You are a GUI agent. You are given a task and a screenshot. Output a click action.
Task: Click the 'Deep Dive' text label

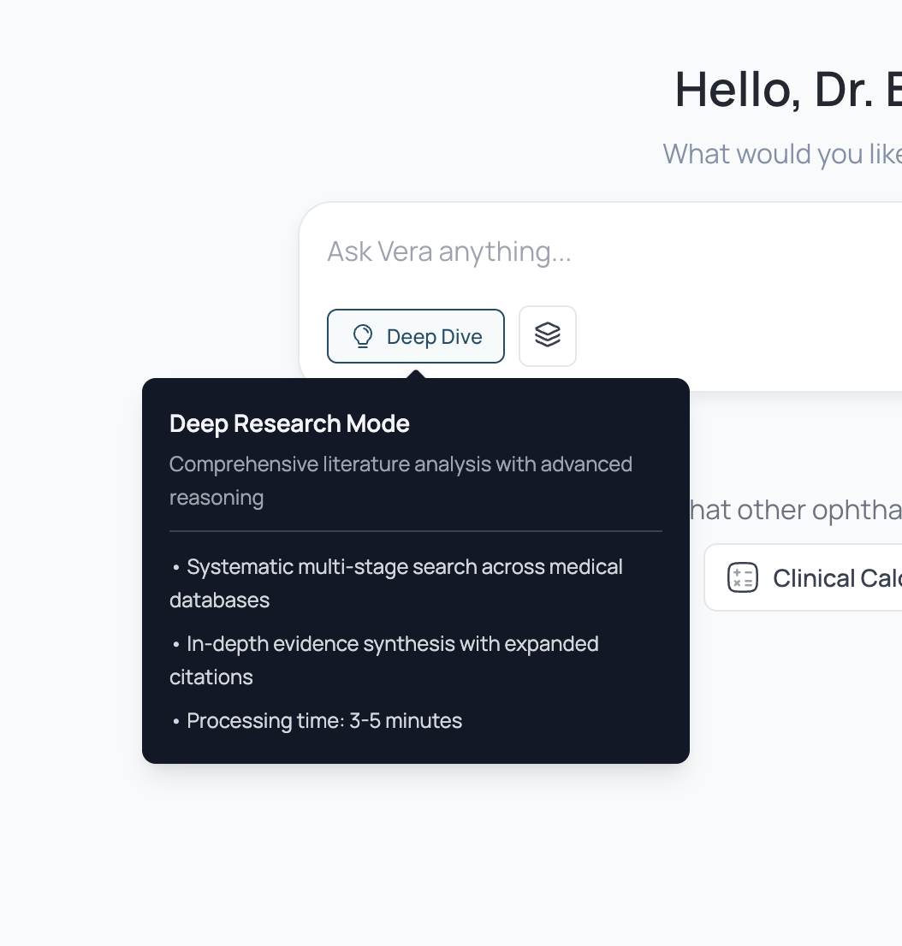[434, 337]
